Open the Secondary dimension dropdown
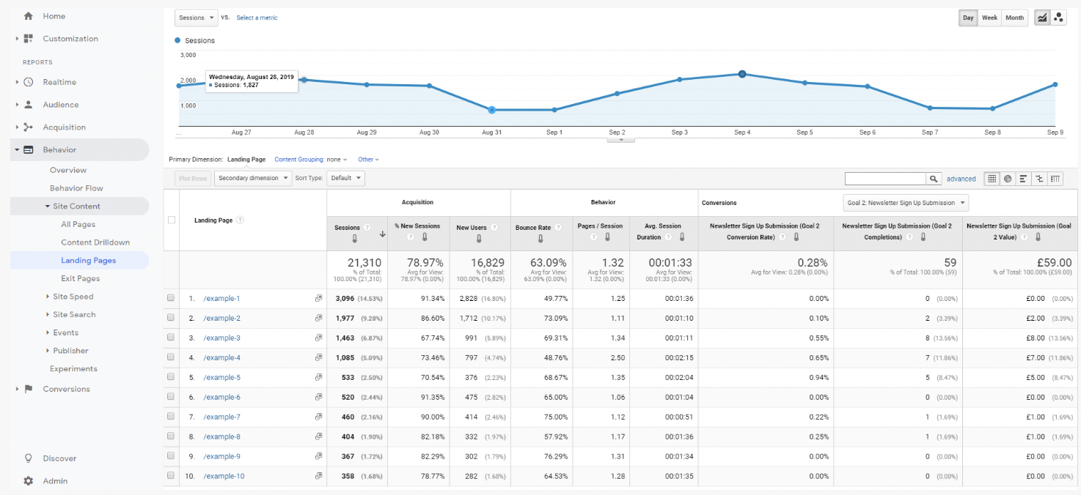This screenshot has width=1081, height=495. tap(252, 178)
